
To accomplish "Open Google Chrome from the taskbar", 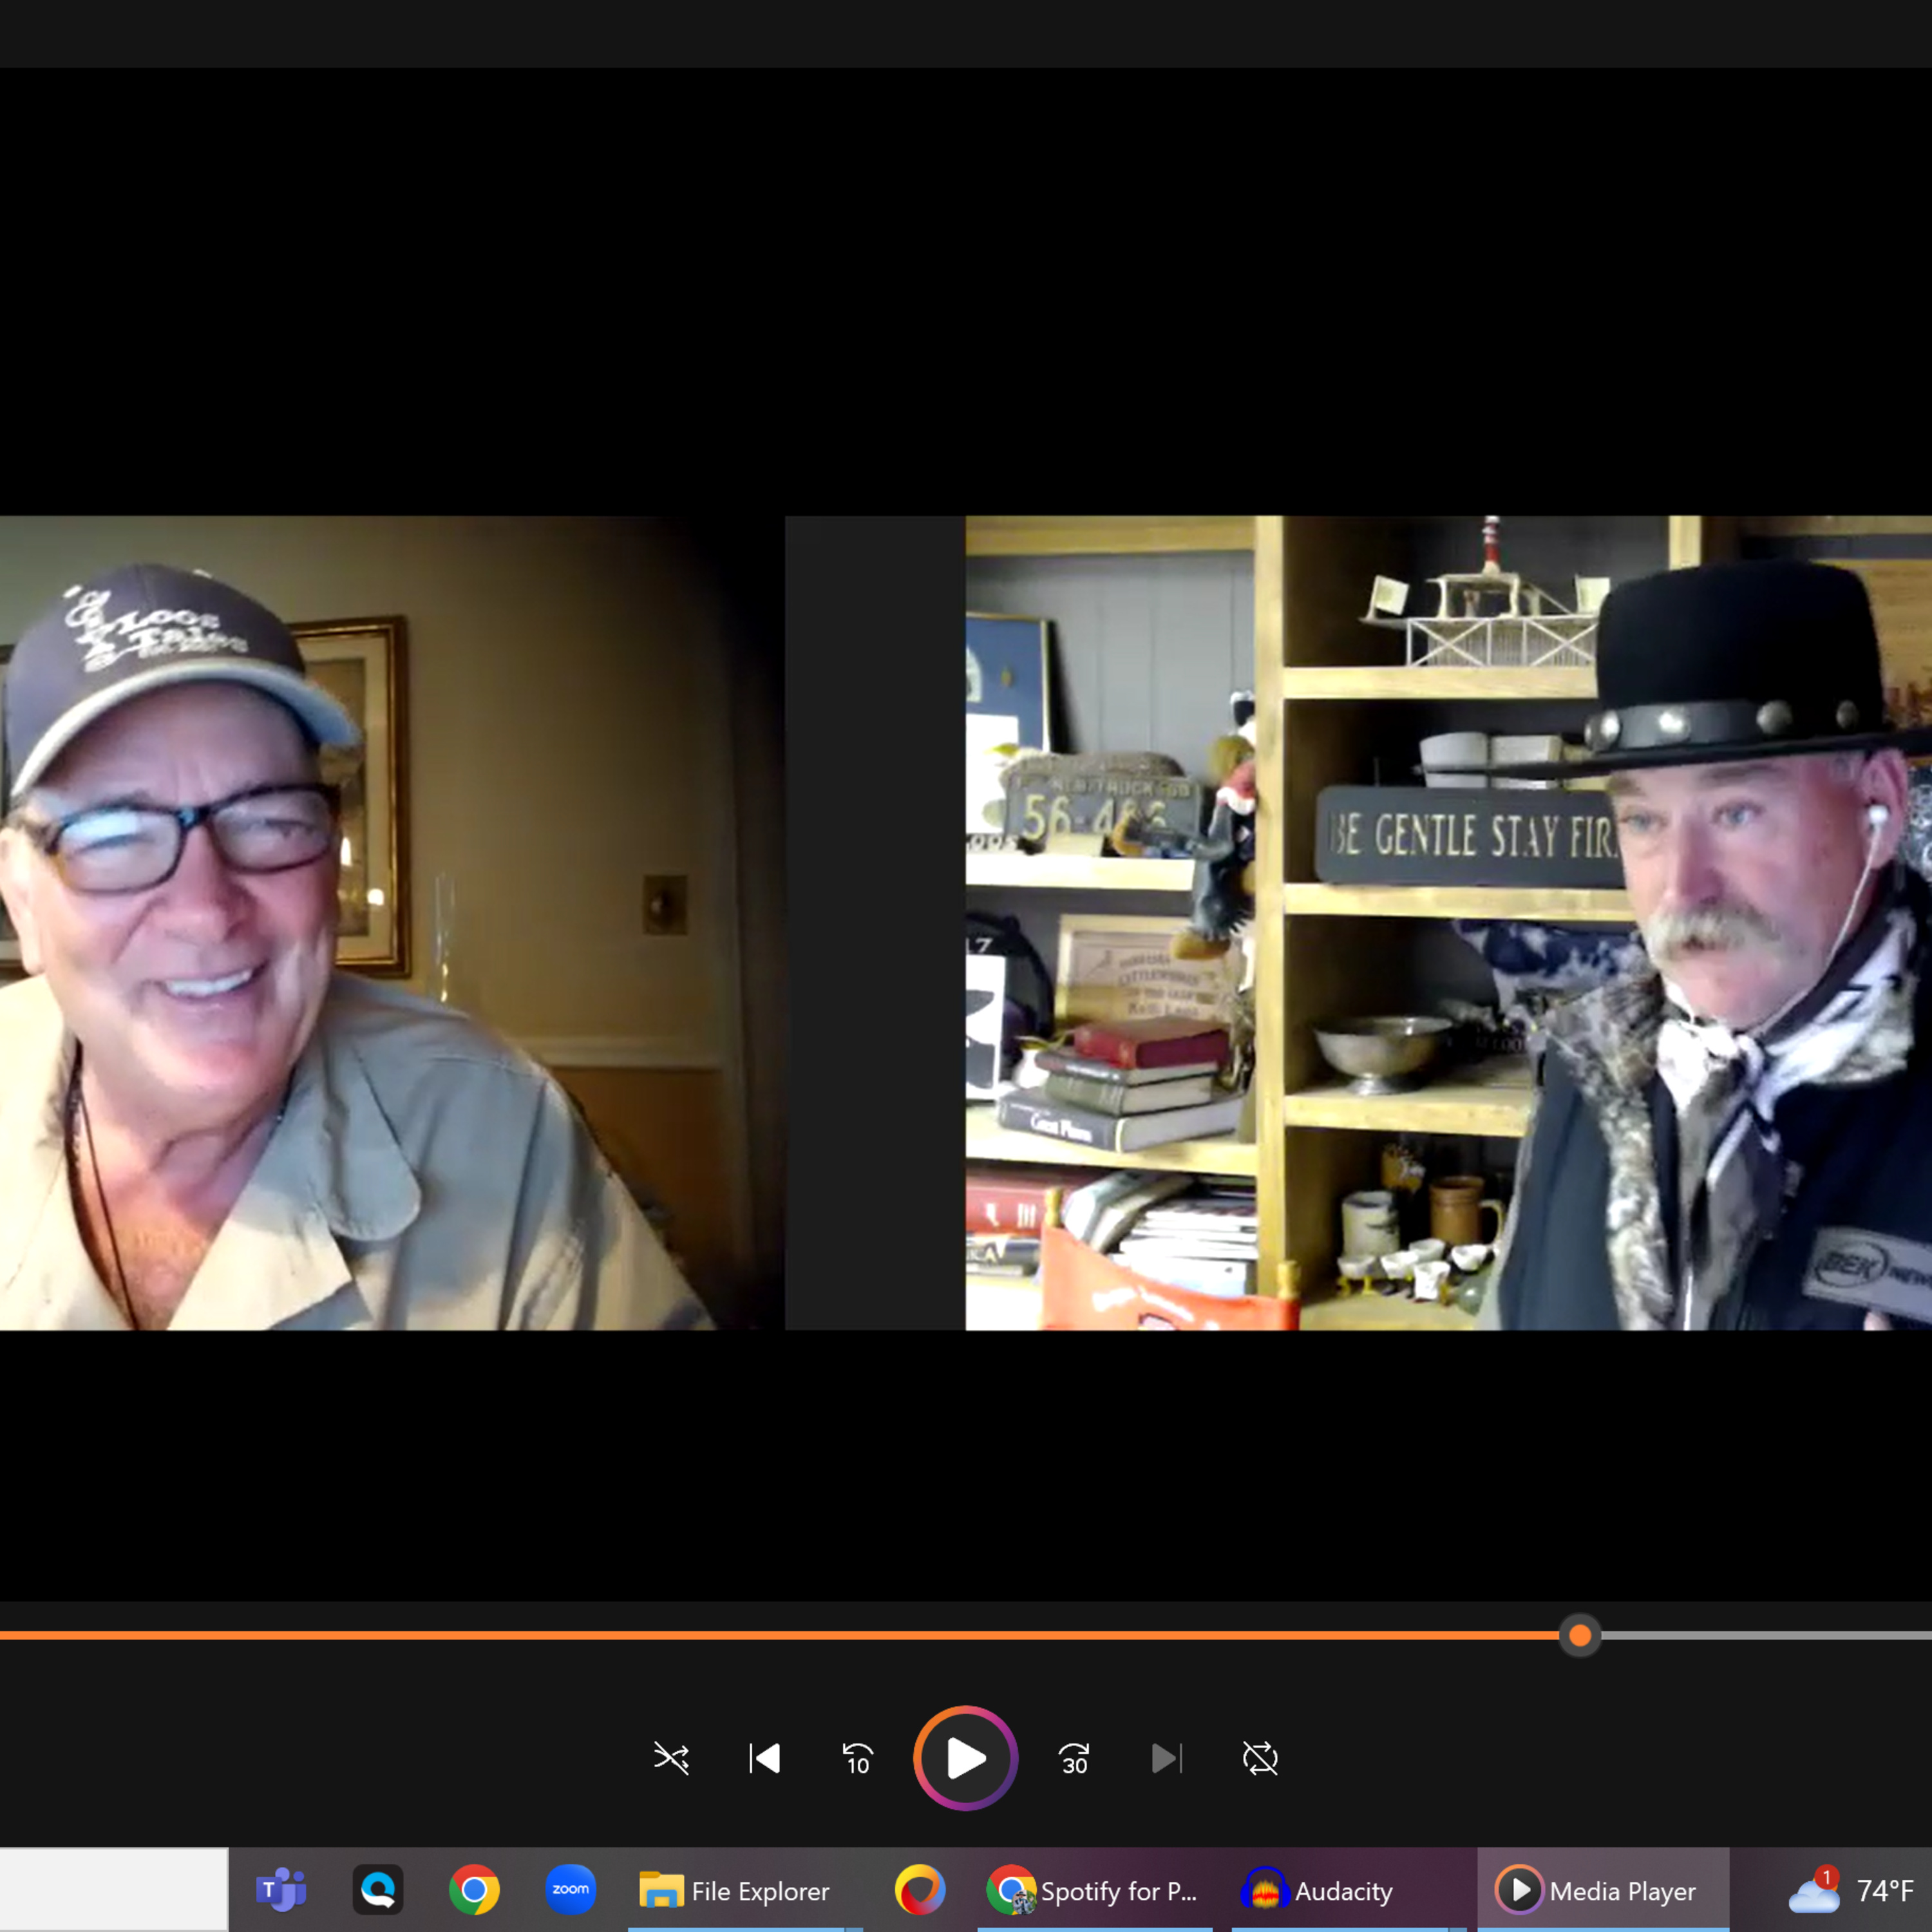I will [474, 1890].
